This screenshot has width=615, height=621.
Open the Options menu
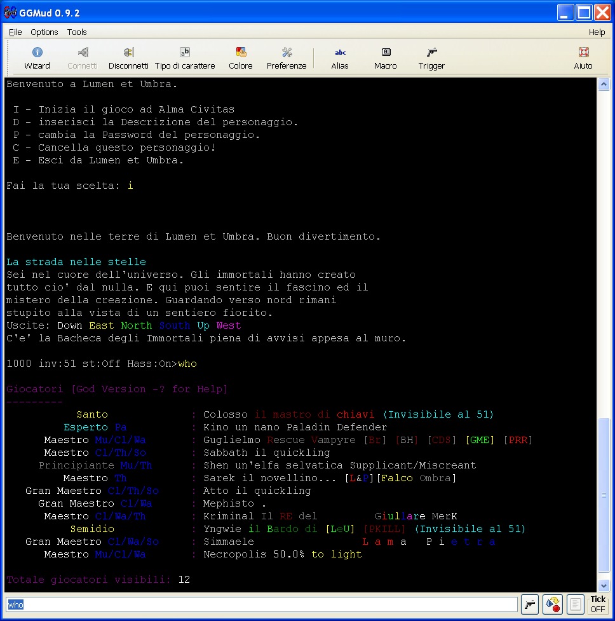(44, 32)
